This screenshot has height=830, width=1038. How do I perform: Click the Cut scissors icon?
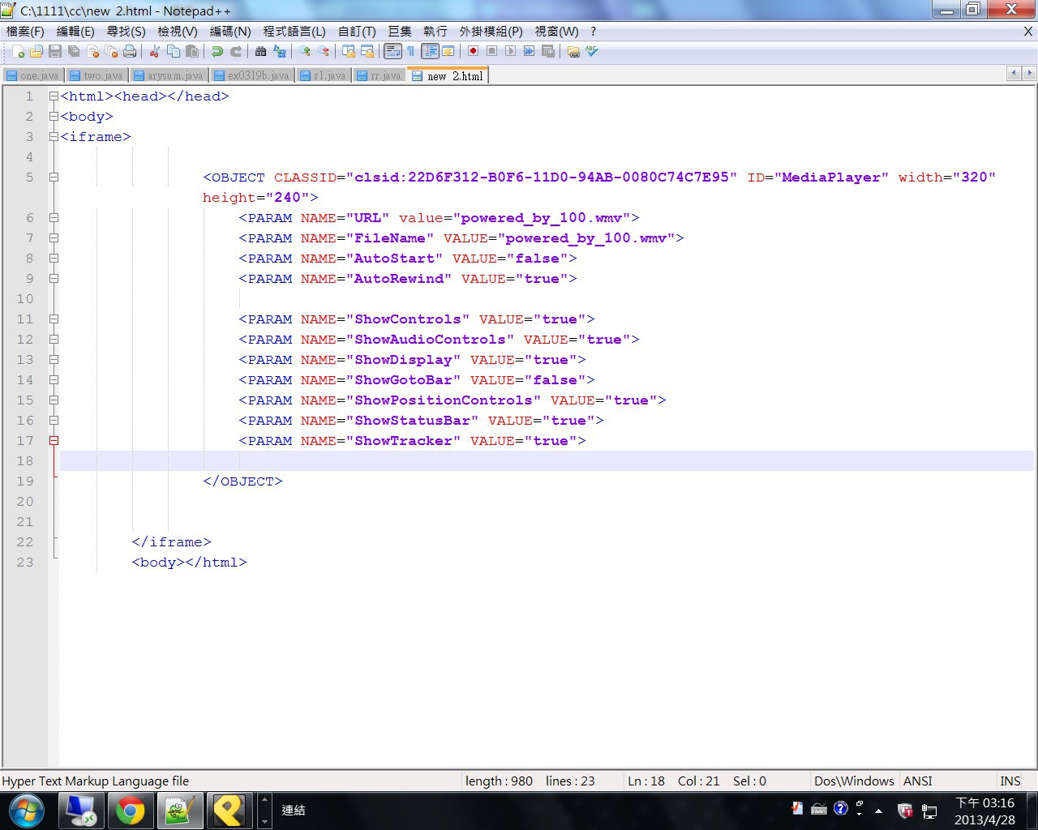tap(154, 52)
